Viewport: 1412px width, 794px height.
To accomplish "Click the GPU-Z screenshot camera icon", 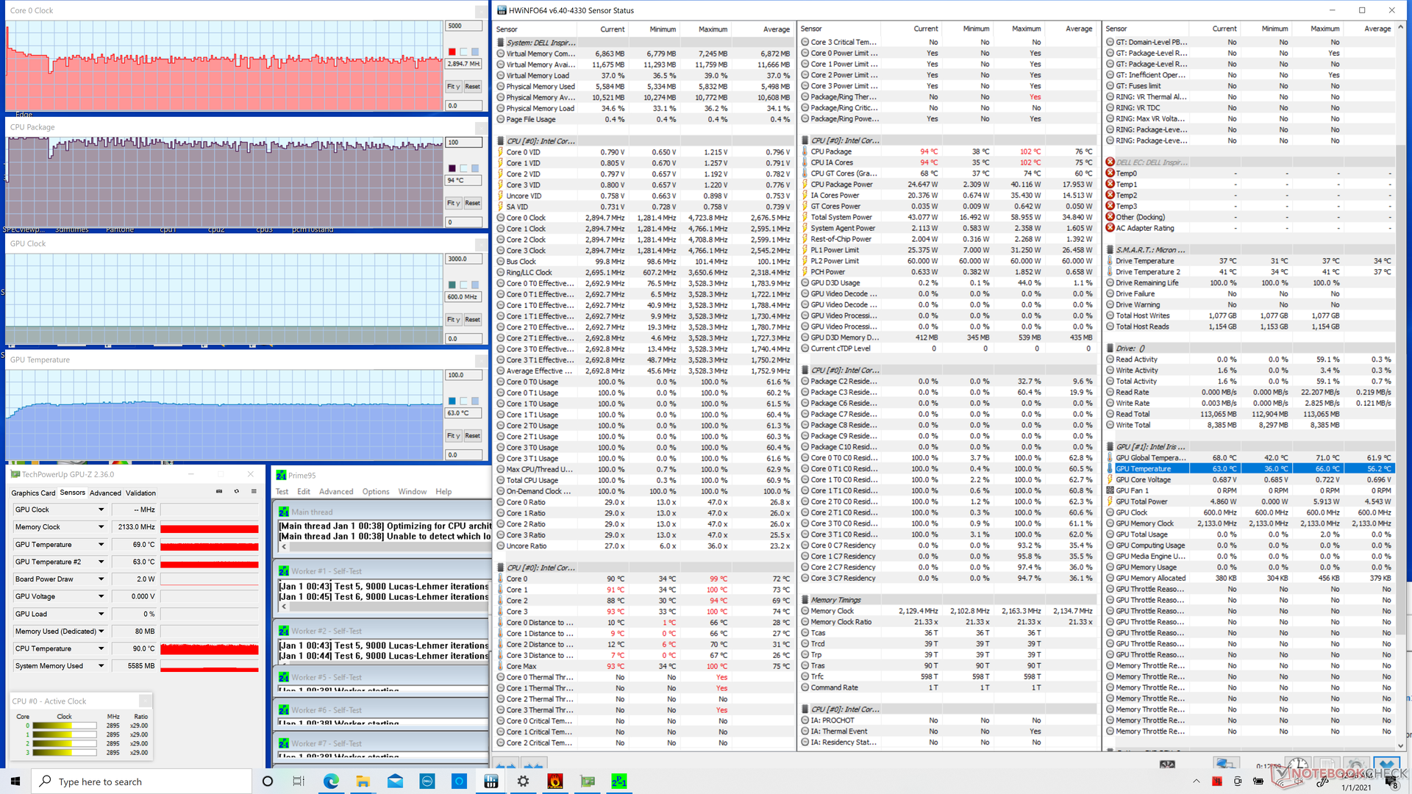I will (219, 492).
